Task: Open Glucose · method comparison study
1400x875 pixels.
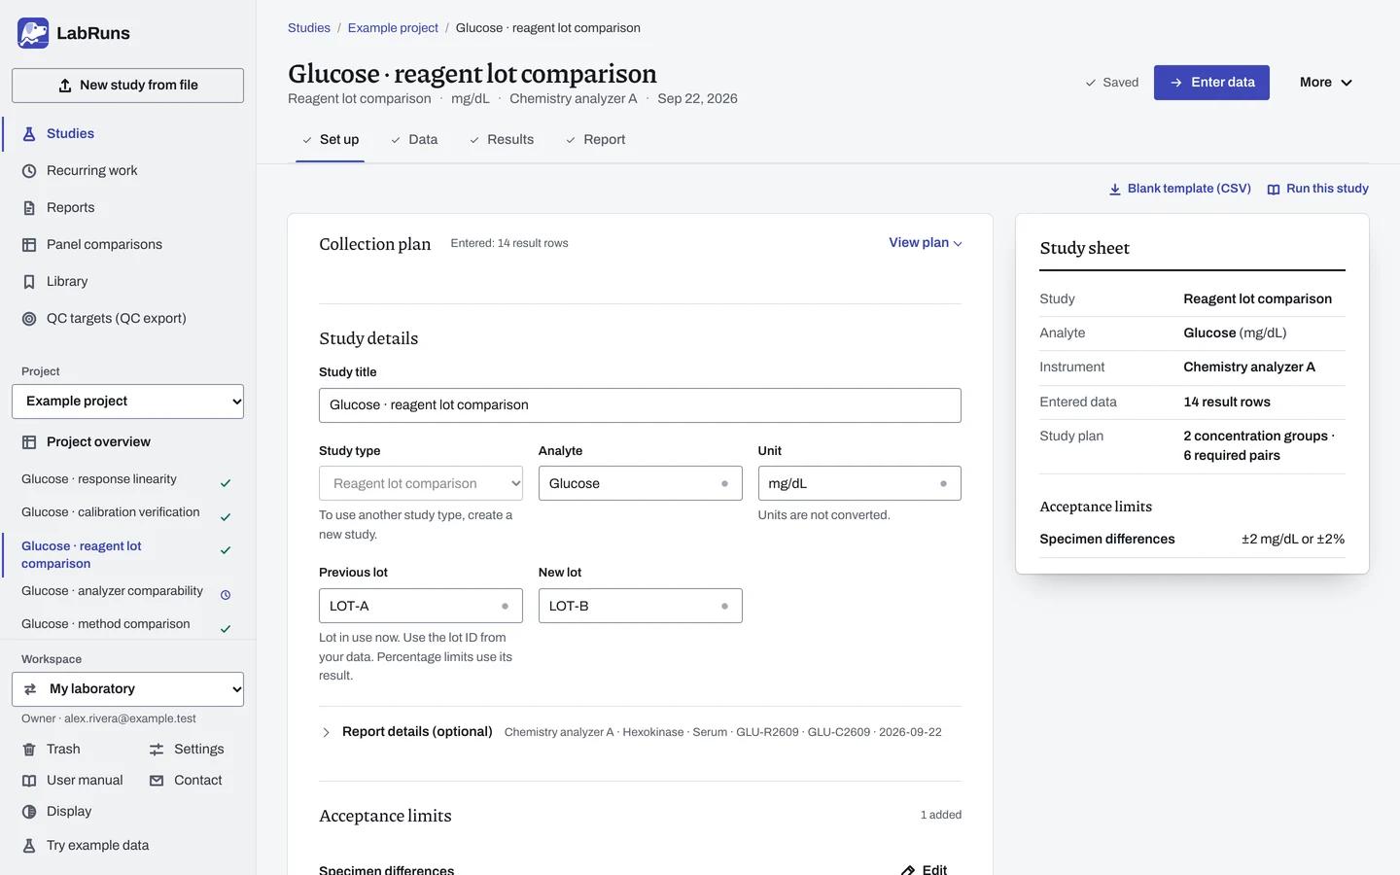Action: click(127, 624)
